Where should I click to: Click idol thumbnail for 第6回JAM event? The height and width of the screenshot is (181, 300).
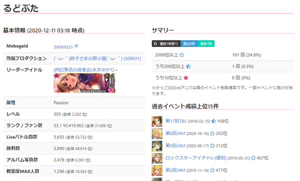click(157, 133)
